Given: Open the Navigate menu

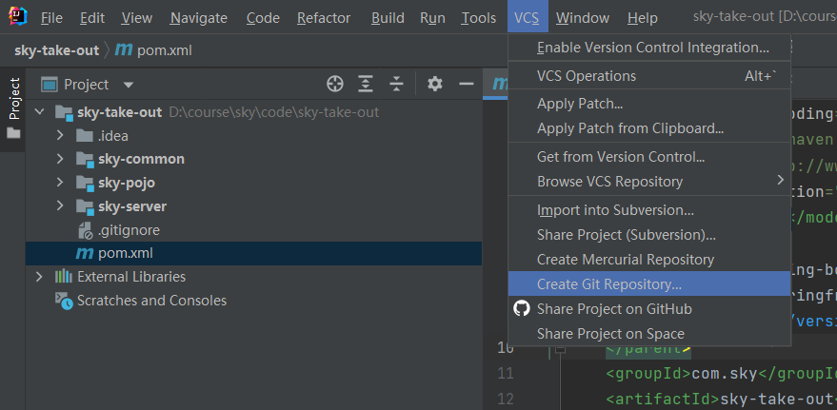Looking at the screenshot, I should [199, 18].
